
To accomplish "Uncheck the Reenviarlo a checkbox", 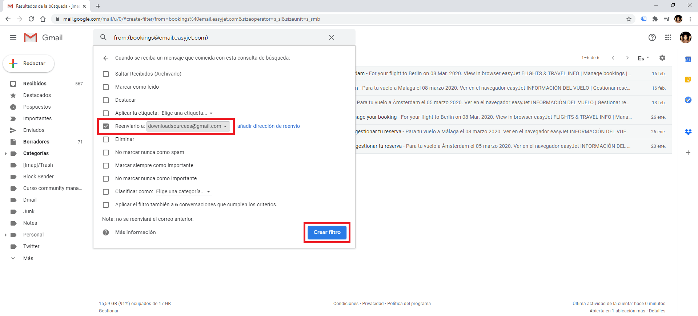I will pos(106,126).
